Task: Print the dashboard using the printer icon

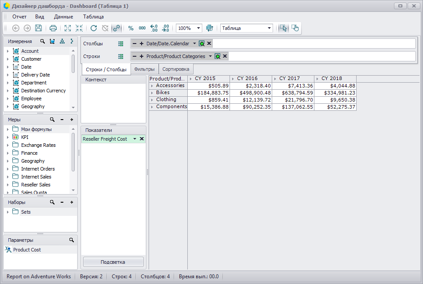Action: 53,28
